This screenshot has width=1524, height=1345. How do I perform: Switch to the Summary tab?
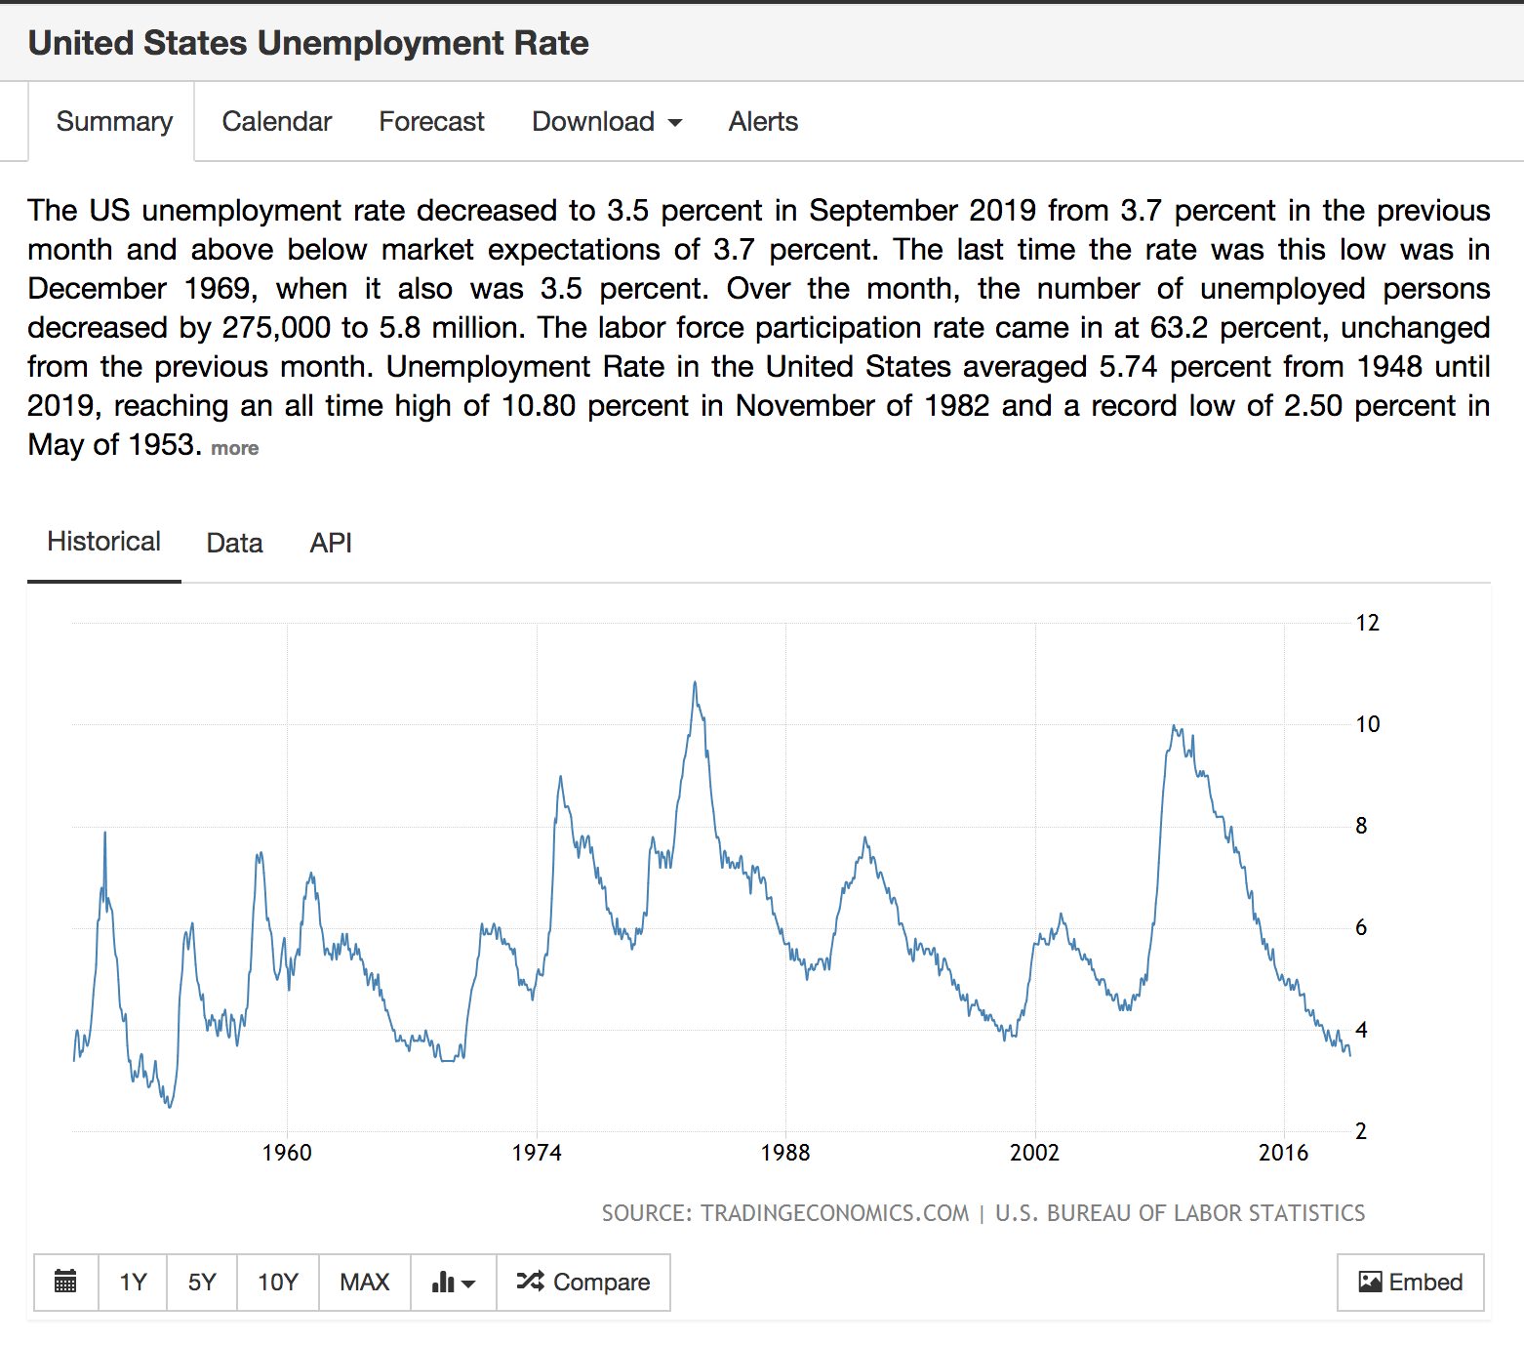[x=114, y=122]
